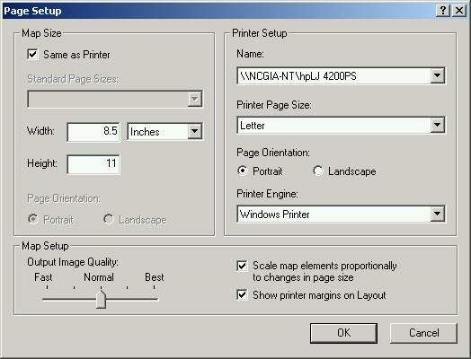The width and height of the screenshot is (471, 359).
Task: Toggle Scale map elements proportionally checkbox
Action: (242, 266)
